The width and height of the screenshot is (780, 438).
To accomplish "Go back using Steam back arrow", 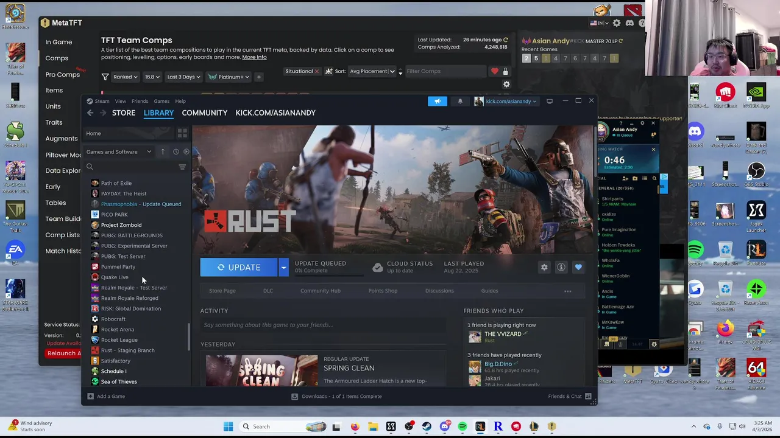I will click(x=90, y=113).
